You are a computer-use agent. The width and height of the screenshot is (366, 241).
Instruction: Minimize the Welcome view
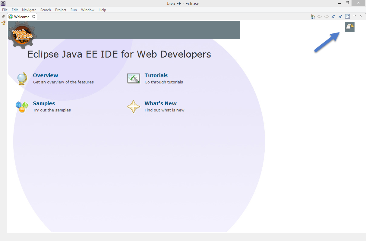coord(355,16)
